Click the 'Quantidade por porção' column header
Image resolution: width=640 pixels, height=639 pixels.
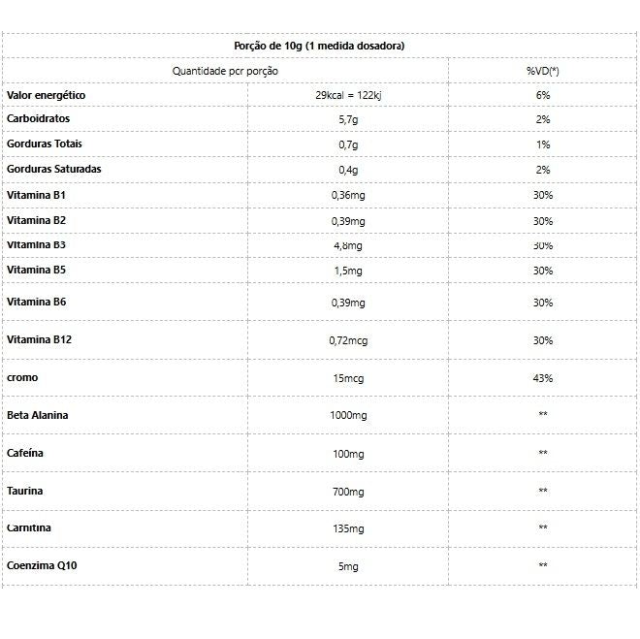(x=225, y=72)
